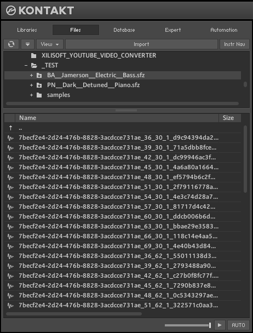253x333 pixels.
Task: Toggle the Instr Nav pane
Action: [x=234, y=44]
